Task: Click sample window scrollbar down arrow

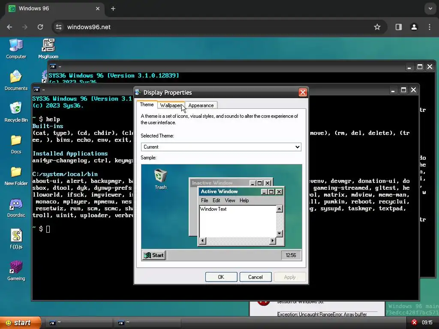Action: 280,233
